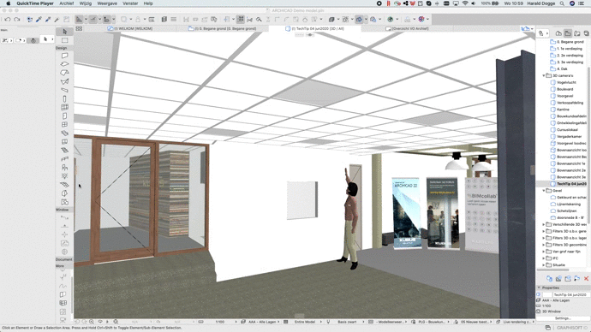Select the Vogelvlucht camera view

566,82
